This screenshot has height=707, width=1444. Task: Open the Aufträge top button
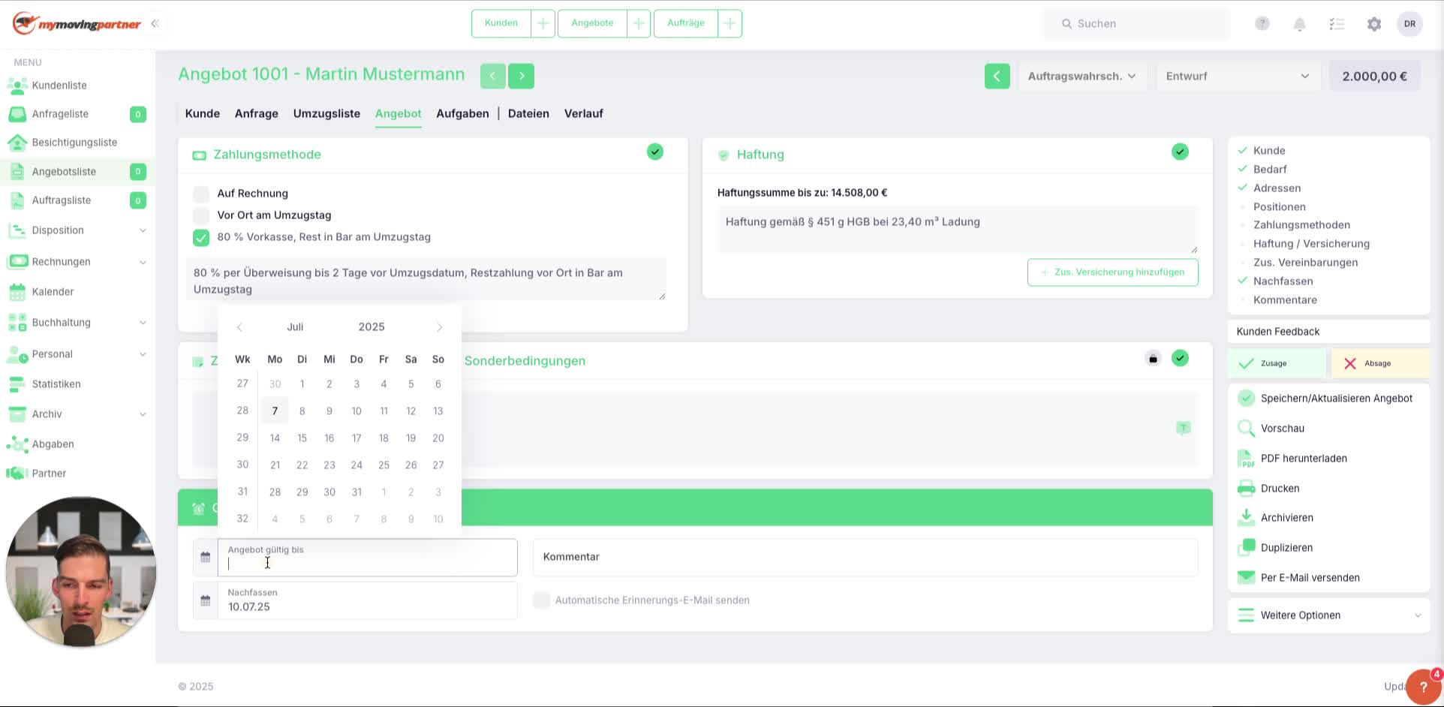[x=686, y=23]
